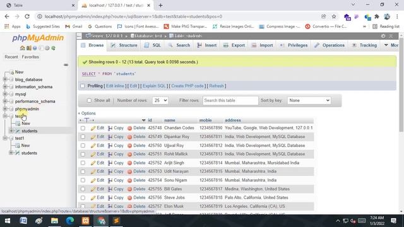Check the row for id 425751
The image size is (404, 227).
(83, 154)
